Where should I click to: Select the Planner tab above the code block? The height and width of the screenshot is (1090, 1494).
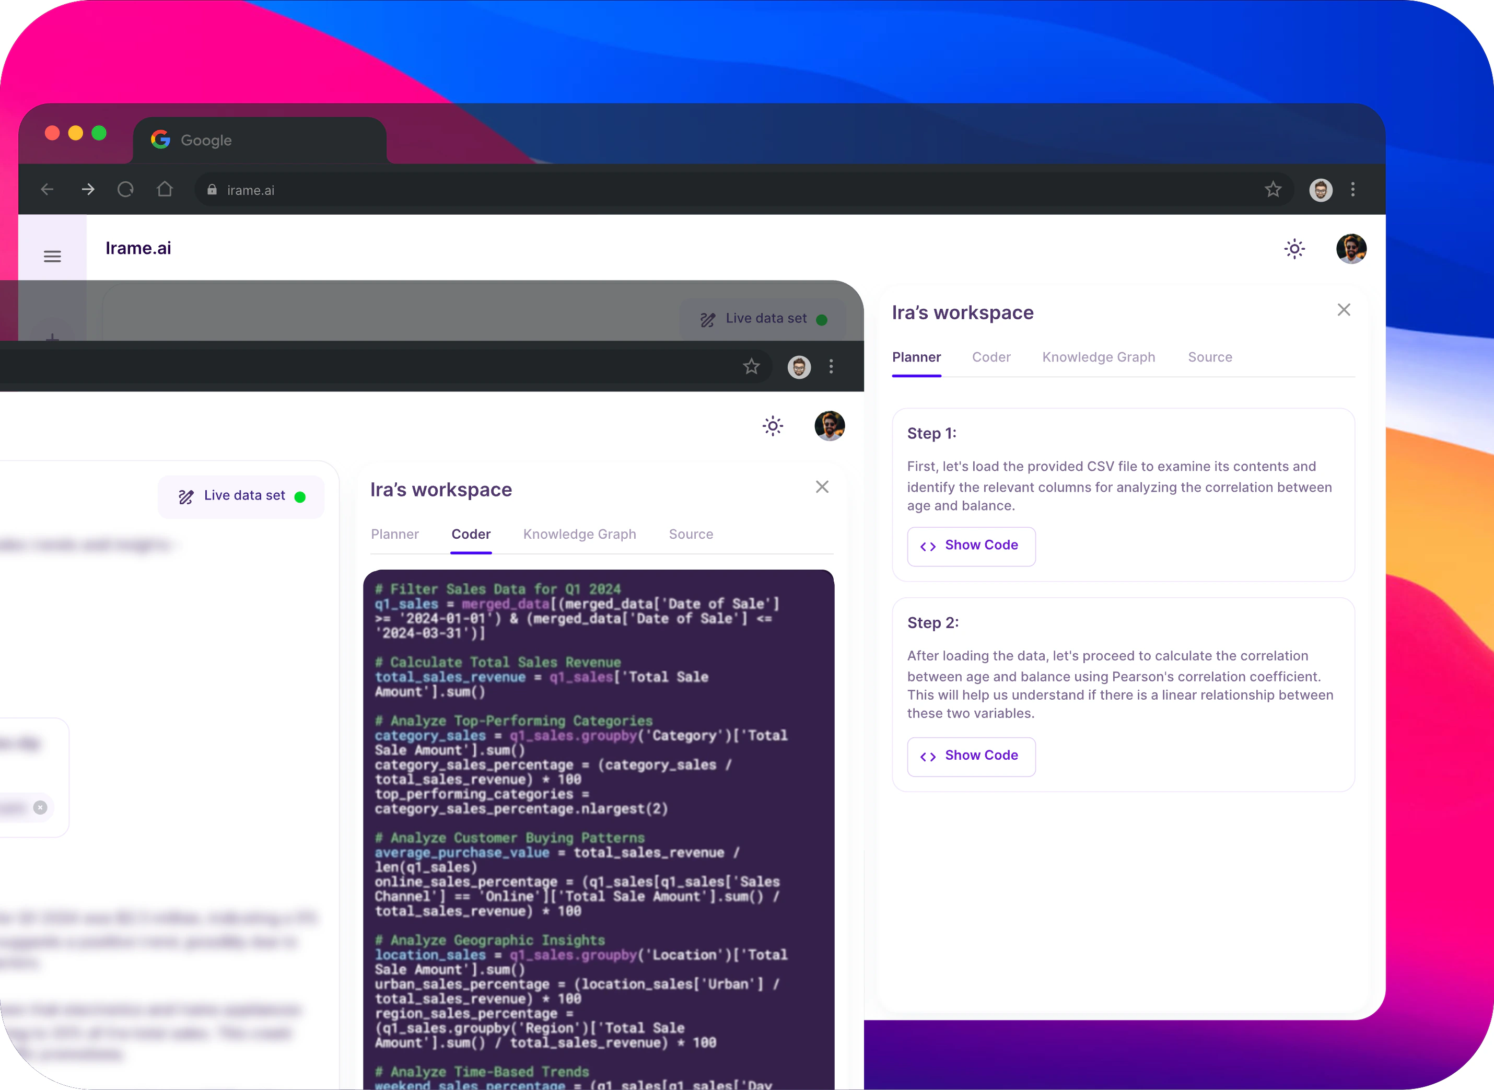(x=394, y=535)
